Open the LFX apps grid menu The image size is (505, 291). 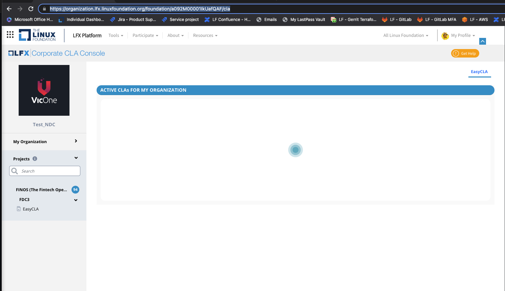[10, 35]
